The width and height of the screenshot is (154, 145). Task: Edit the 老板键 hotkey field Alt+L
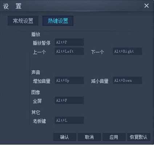[x=69, y=120]
